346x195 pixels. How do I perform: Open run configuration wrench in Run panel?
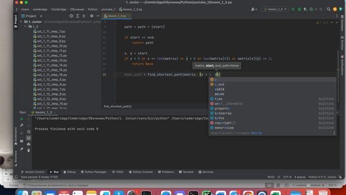click(x=22, y=125)
